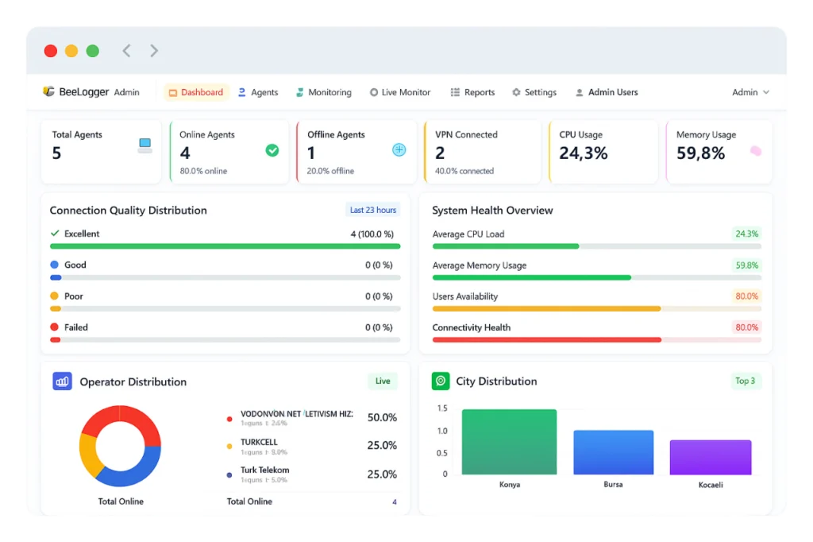Click the green checkmark on Online Agents card
This screenshot has height=542, width=813.
pos(272,151)
